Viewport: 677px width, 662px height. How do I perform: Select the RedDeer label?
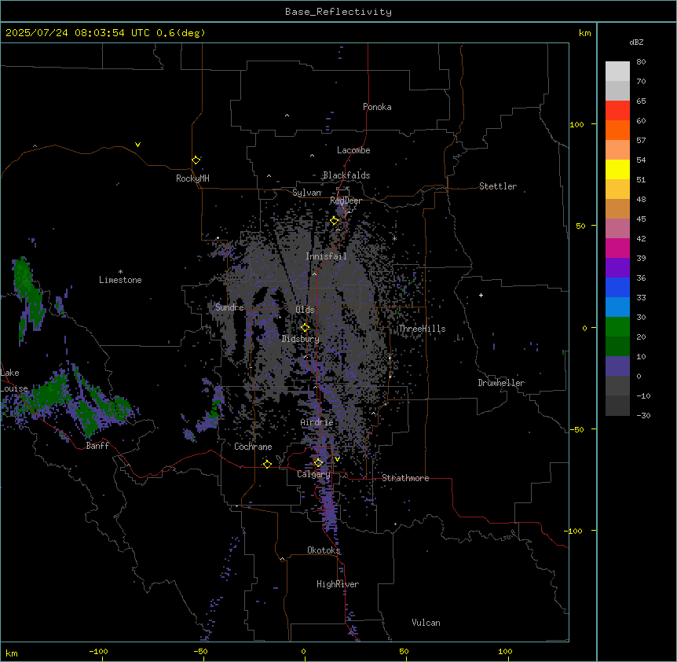(346, 200)
